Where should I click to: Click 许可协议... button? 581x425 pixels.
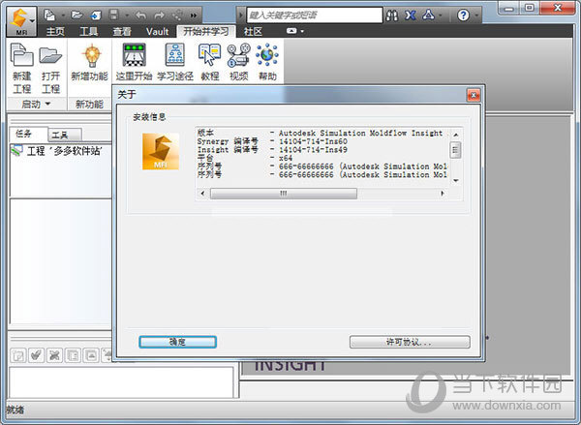[x=410, y=342]
